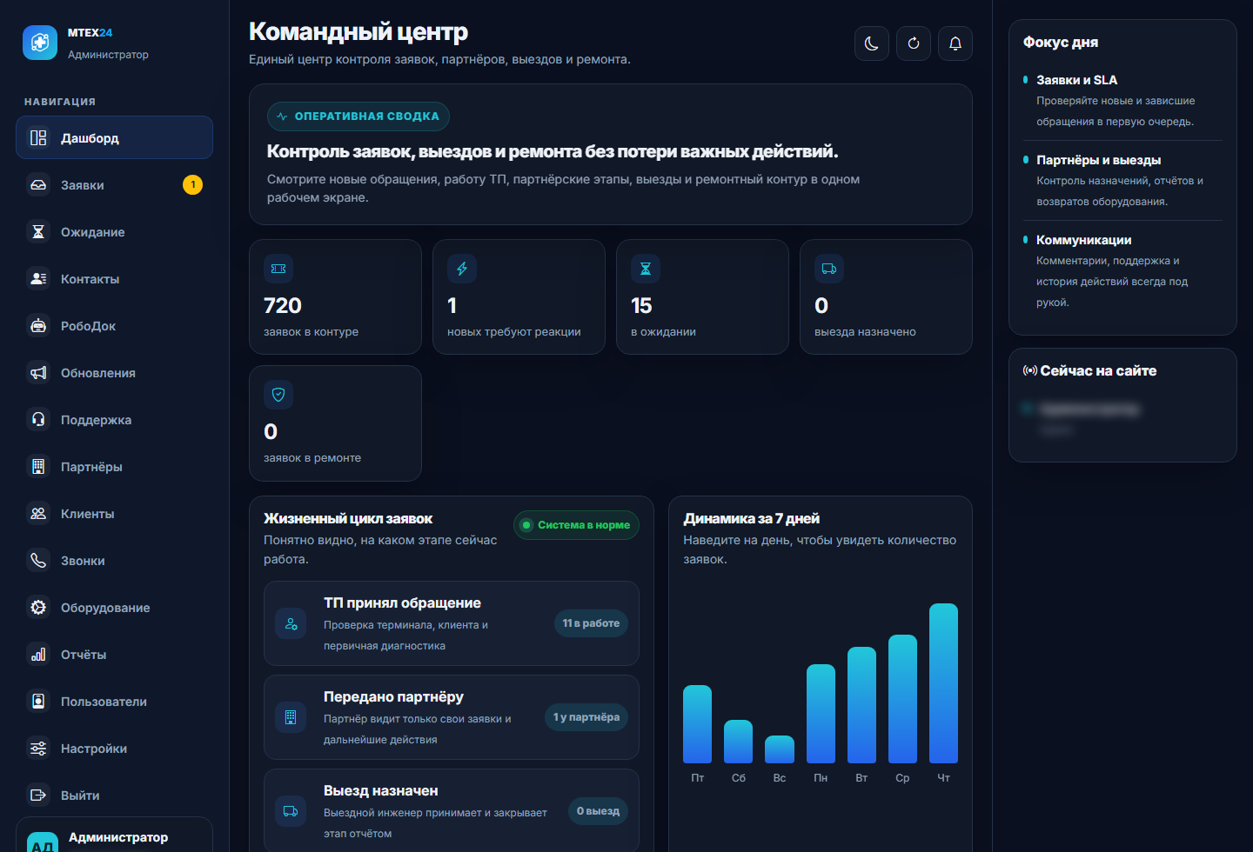This screenshot has height=852, width=1253.
Task: Click the Поддержка headset icon
Action: (x=38, y=419)
